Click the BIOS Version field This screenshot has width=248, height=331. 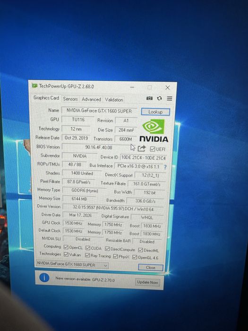tap(99, 147)
